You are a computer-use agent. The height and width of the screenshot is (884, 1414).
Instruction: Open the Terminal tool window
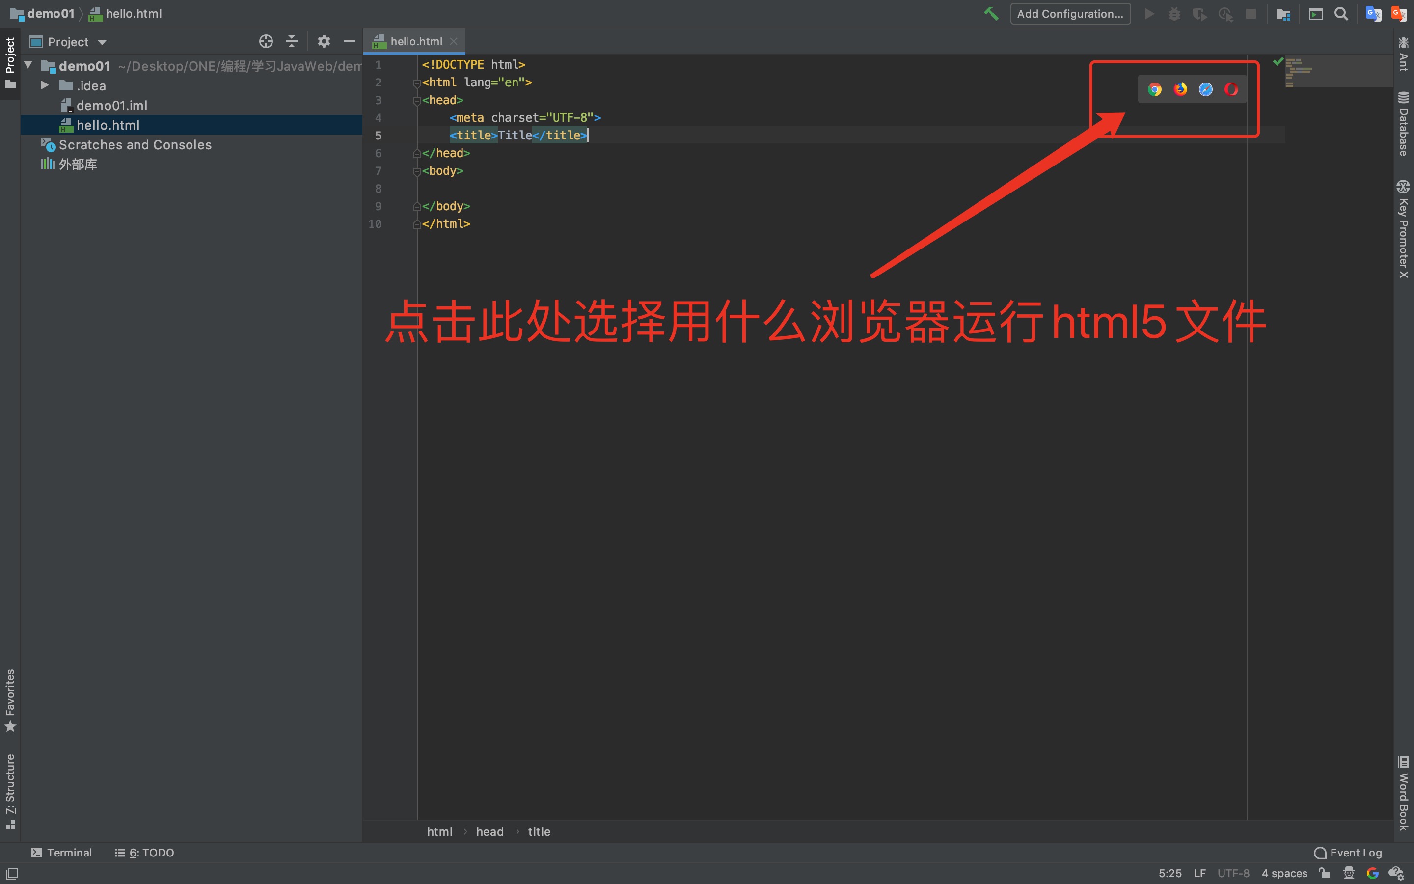coord(62,853)
